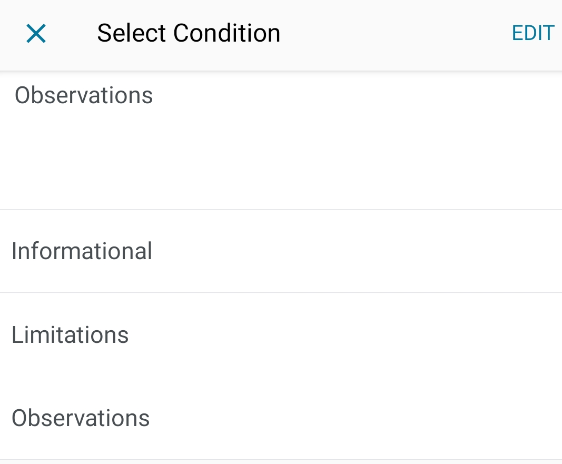Screen dimensions: 562x464
Task: Select Observations option below Limitations
Action: [81, 418]
